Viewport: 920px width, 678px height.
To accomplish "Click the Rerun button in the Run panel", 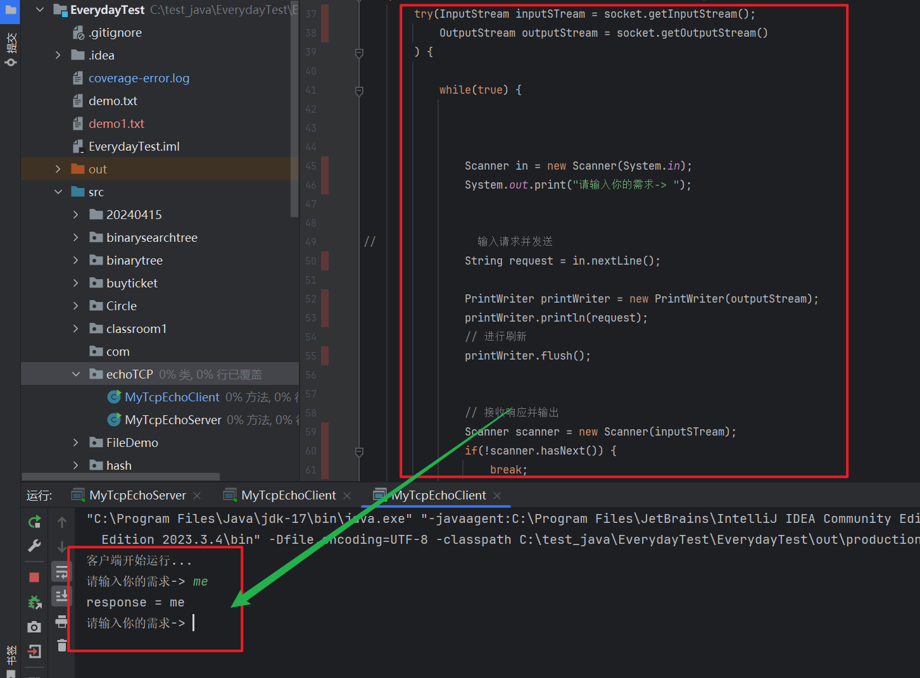I will pyautogui.click(x=34, y=522).
